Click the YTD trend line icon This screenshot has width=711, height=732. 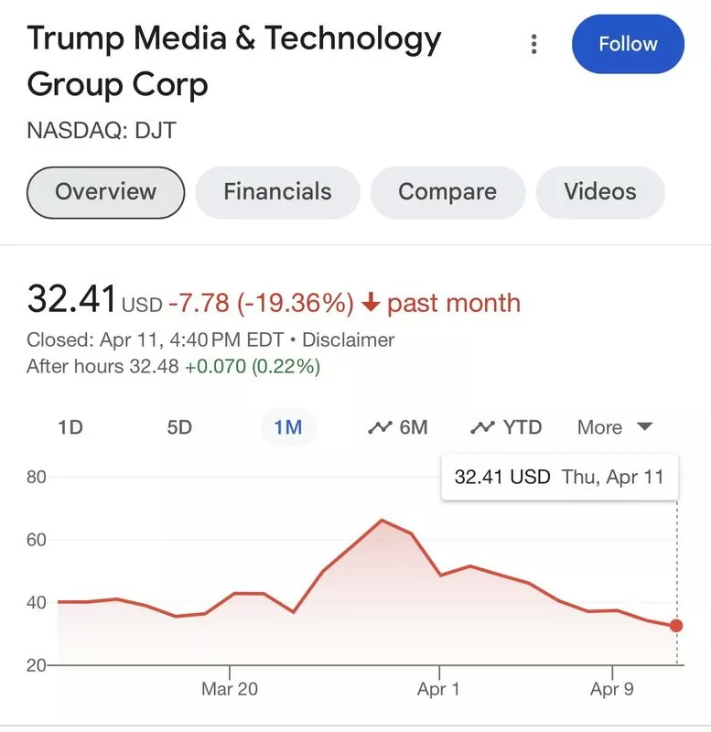(482, 427)
